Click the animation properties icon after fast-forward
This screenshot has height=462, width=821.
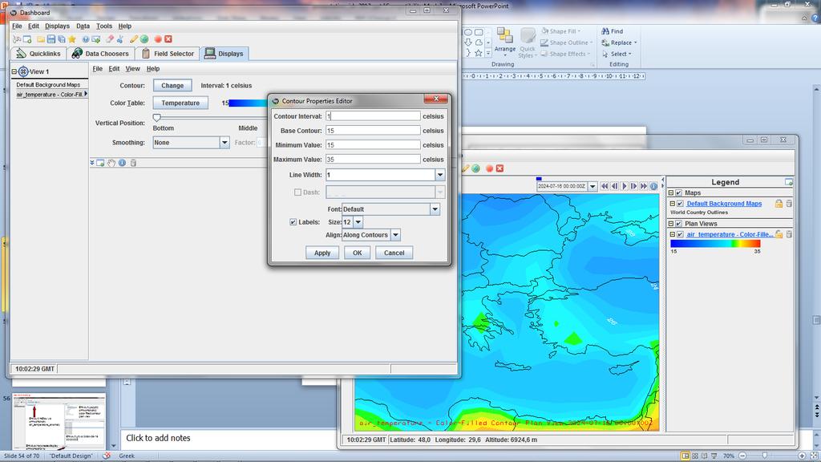(653, 186)
